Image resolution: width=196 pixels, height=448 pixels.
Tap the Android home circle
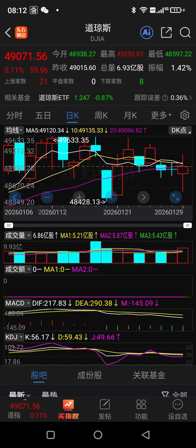pos(98,435)
